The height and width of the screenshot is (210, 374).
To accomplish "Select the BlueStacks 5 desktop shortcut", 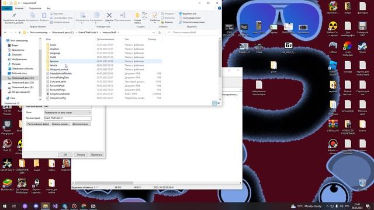I will click(x=7, y=185).
